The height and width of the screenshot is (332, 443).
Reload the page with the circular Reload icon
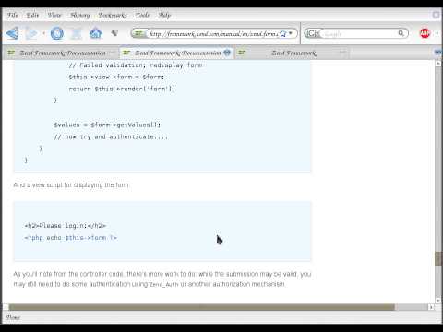tap(57, 33)
